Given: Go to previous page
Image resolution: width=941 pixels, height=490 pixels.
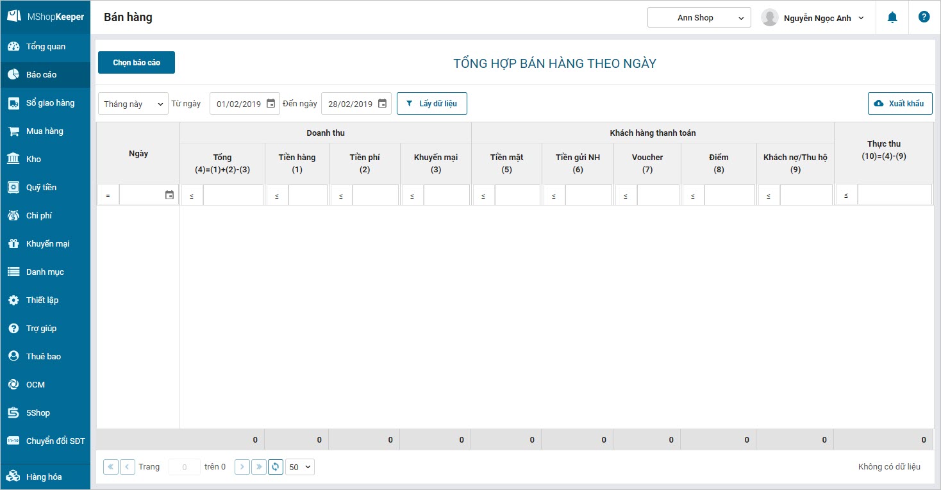Looking at the screenshot, I should click(x=128, y=467).
